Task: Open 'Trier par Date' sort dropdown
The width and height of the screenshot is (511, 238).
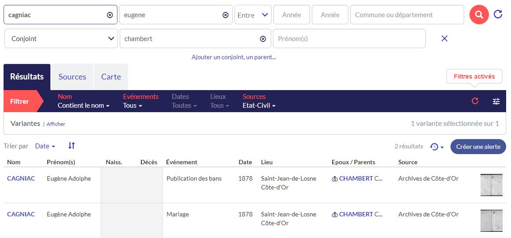Action: (45, 146)
